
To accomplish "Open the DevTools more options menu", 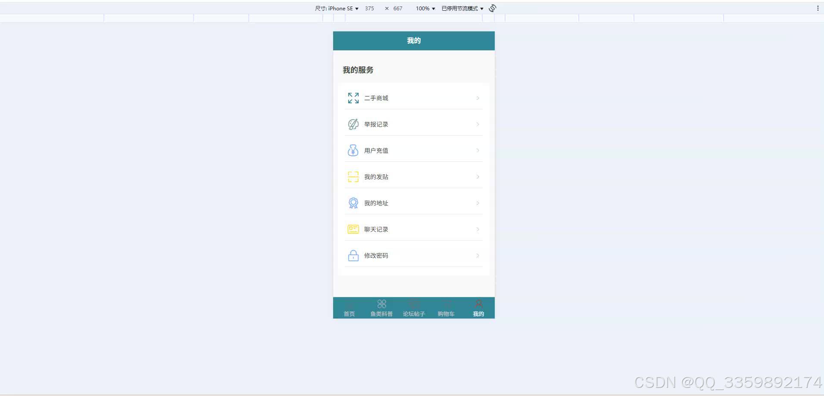I will (818, 8).
